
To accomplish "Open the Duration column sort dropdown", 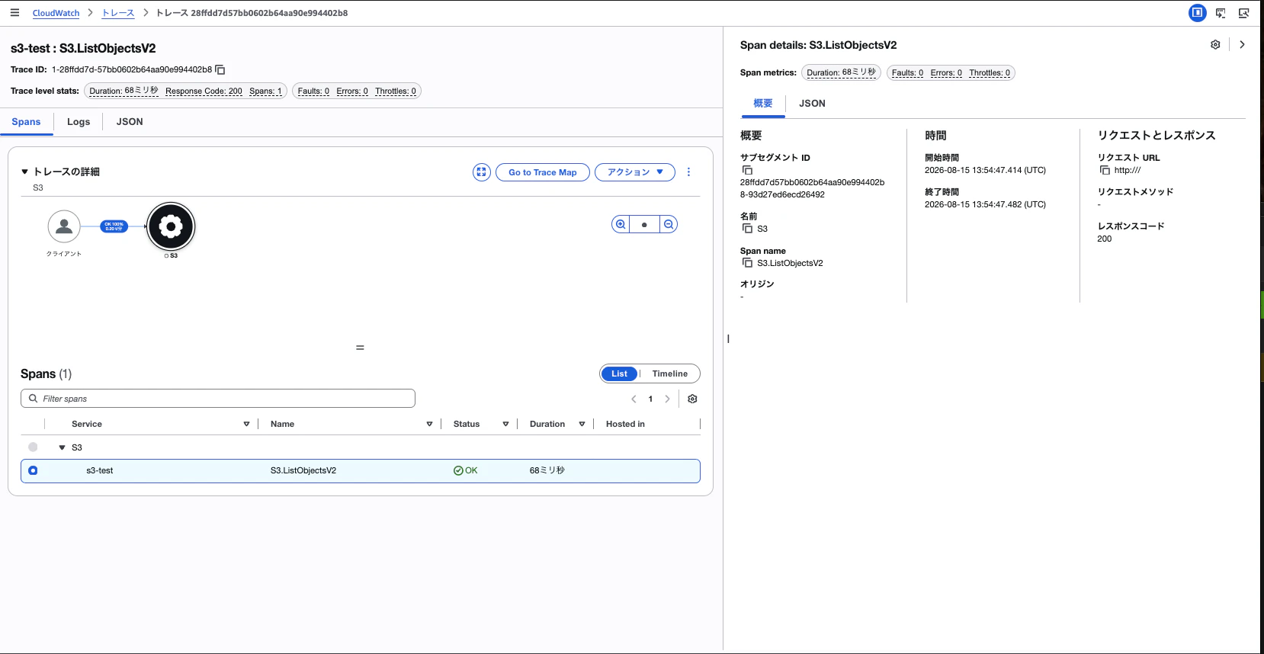I will click(x=582, y=424).
